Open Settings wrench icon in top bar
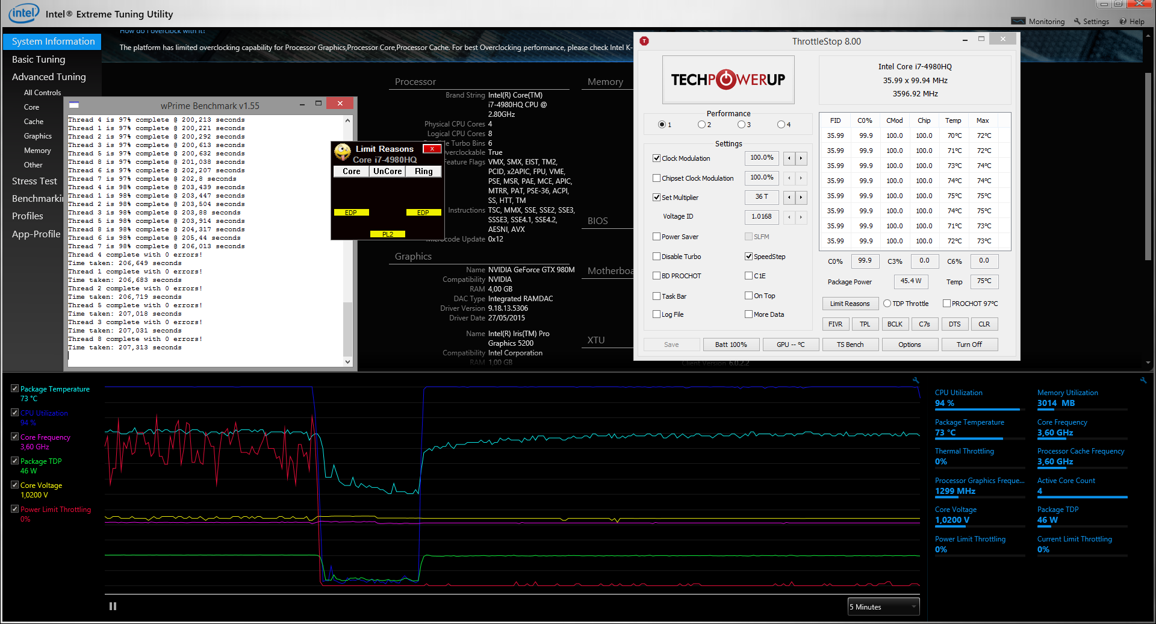The height and width of the screenshot is (624, 1156). [x=1078, y=21]
